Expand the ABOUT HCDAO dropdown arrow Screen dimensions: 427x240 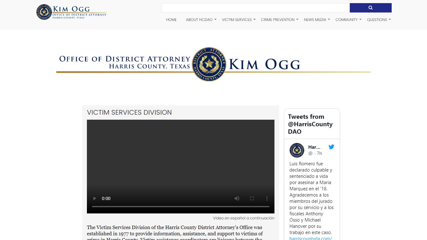pos(215,20)
